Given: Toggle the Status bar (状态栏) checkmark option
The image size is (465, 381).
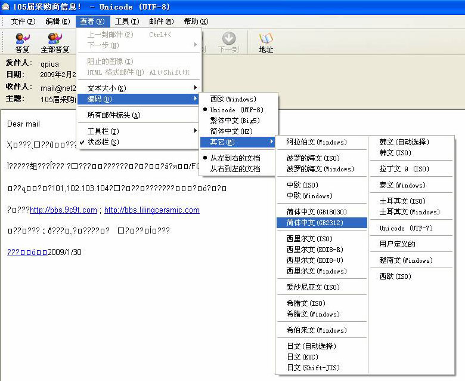Looking at the screenshot, I should coord(103,142).
